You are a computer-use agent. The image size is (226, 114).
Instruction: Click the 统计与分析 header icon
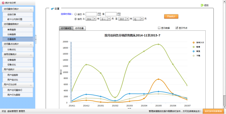[3, 2]
